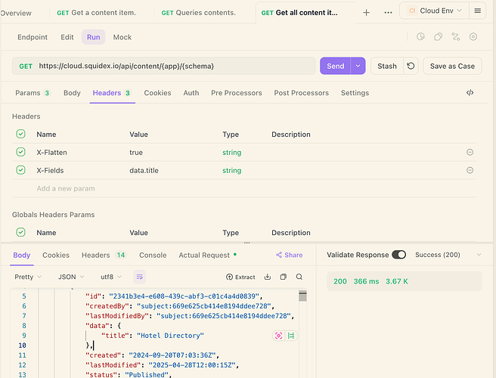This screenshot has width=496, height=378.
Task: Click the pink assertion icon on the title line
Action: [279, 336]
